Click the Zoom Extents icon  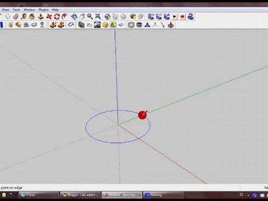pyautogui.click(x=98, y=16)
